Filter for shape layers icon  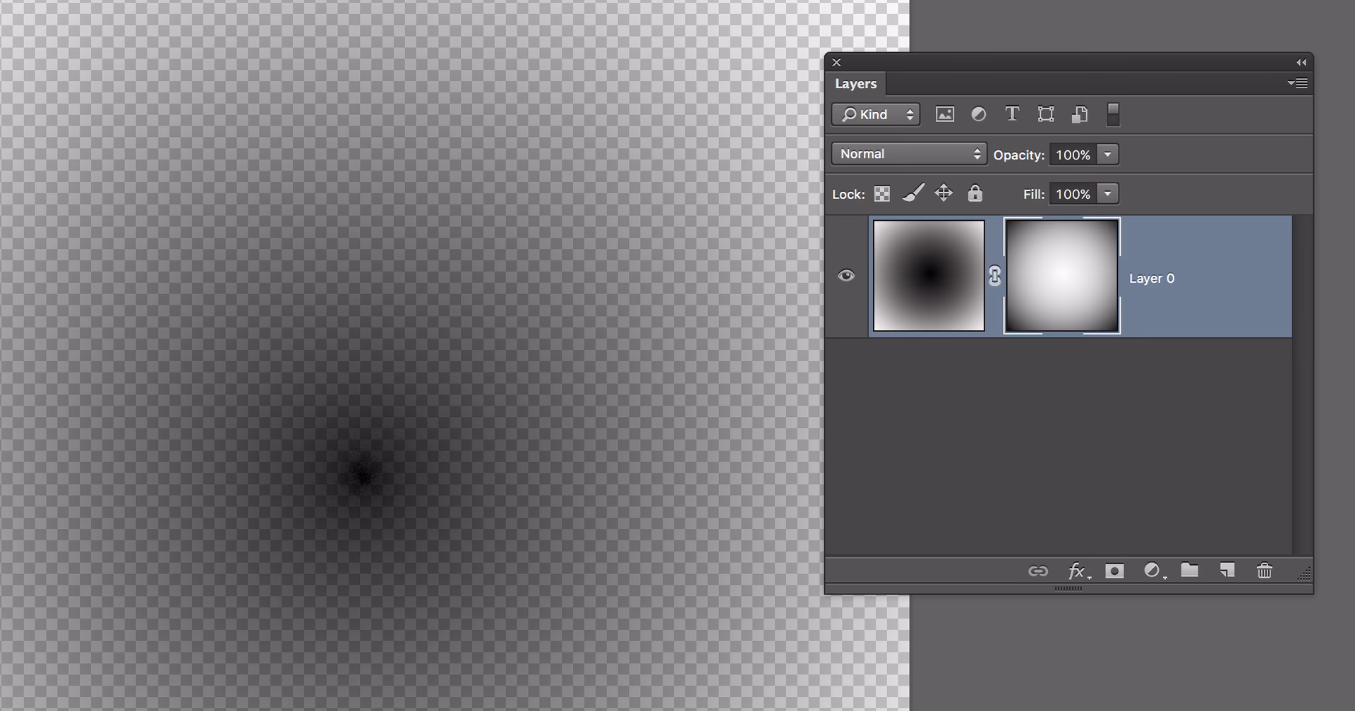(1046, 114)
